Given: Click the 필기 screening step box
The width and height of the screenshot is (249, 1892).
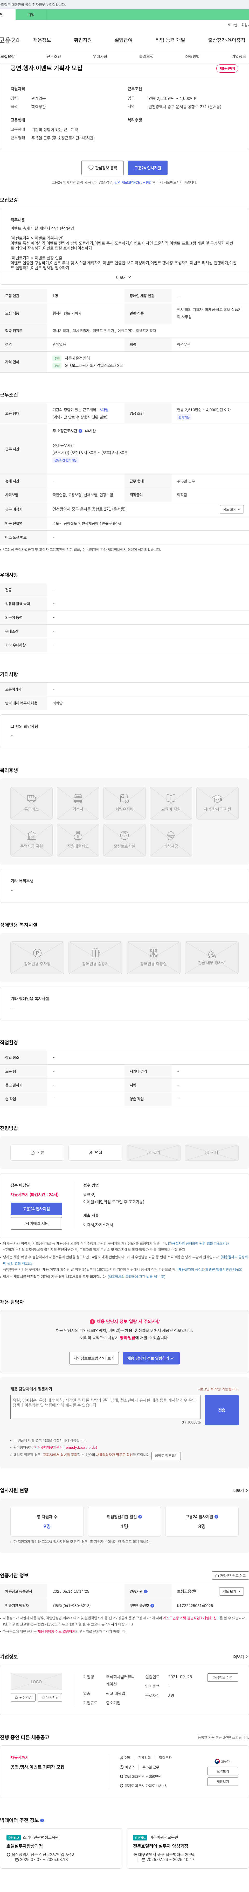Looking at the screenshot, I should pos(153,1152).
